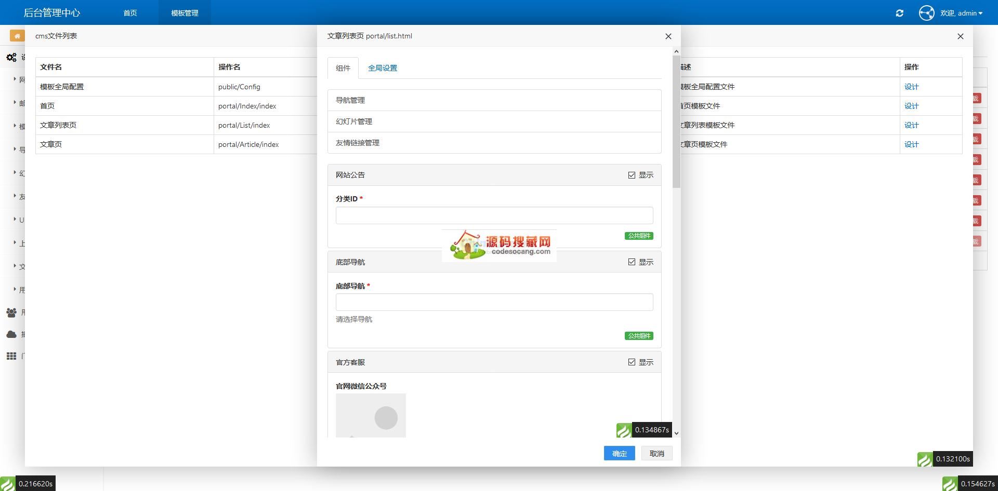This screenshot has width=998, height=491.
Task: Click the 分类ID input field
Action: click(x=494, y=215)
